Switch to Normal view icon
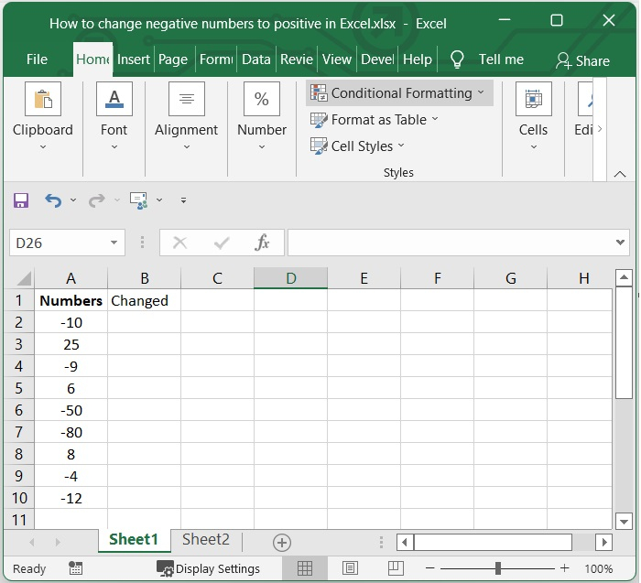This screenshot has height=583, width=641. (305, 568)
